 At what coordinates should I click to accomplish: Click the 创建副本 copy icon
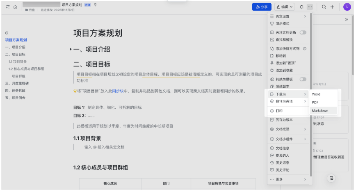pyautogui.click(x=272, y=86)
